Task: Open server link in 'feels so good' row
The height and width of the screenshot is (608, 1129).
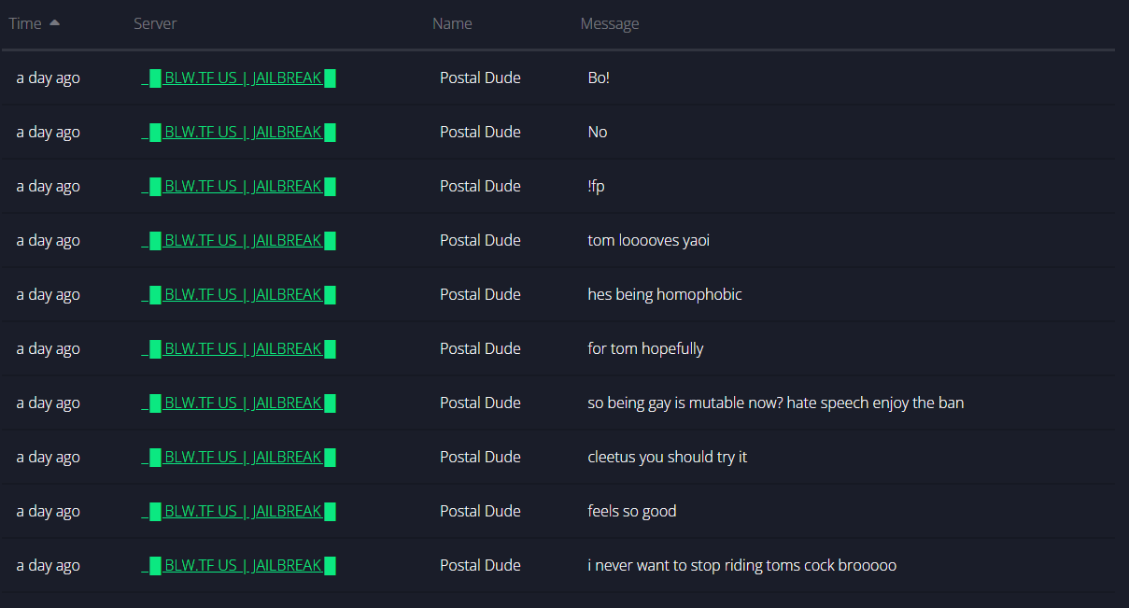Action: (238, 512)
